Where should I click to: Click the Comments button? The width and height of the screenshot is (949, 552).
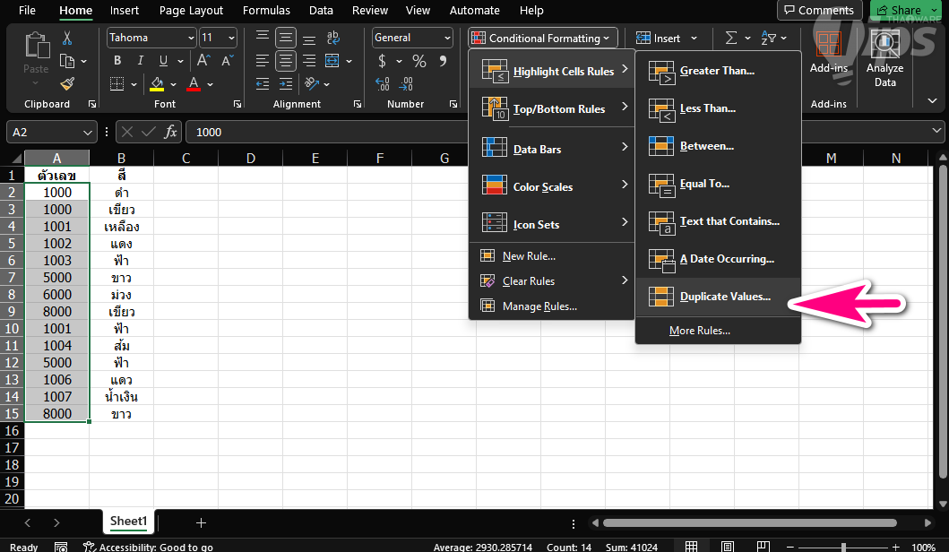(816, 11)
